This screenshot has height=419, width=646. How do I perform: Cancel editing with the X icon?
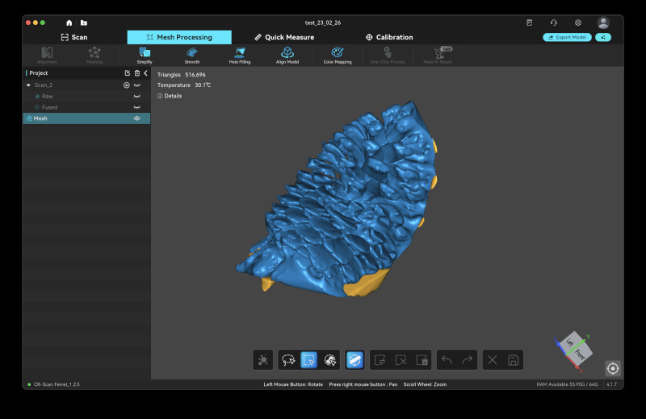tap(493, 360)
